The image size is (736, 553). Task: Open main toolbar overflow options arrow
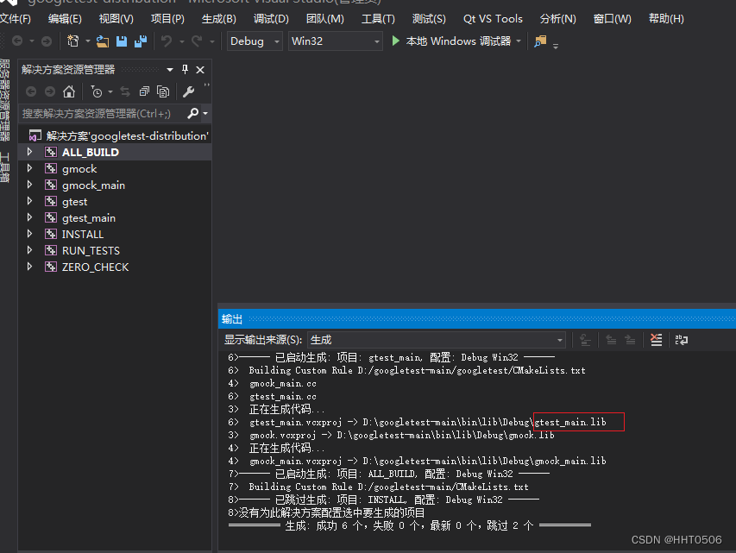[x=556, y=46]
